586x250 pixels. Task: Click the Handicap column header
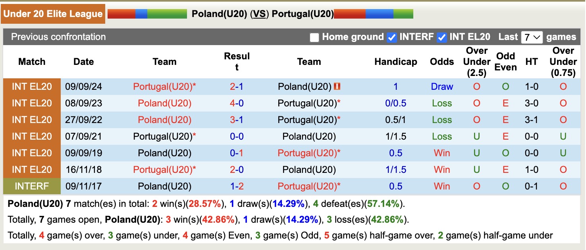click(395, 62)
